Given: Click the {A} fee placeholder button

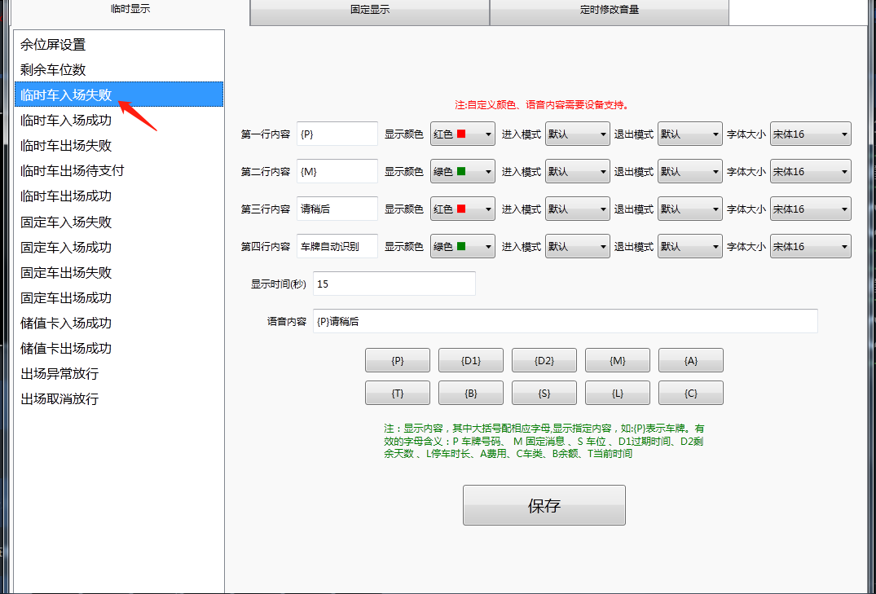Looking at the screenshot, I should 691,360.
